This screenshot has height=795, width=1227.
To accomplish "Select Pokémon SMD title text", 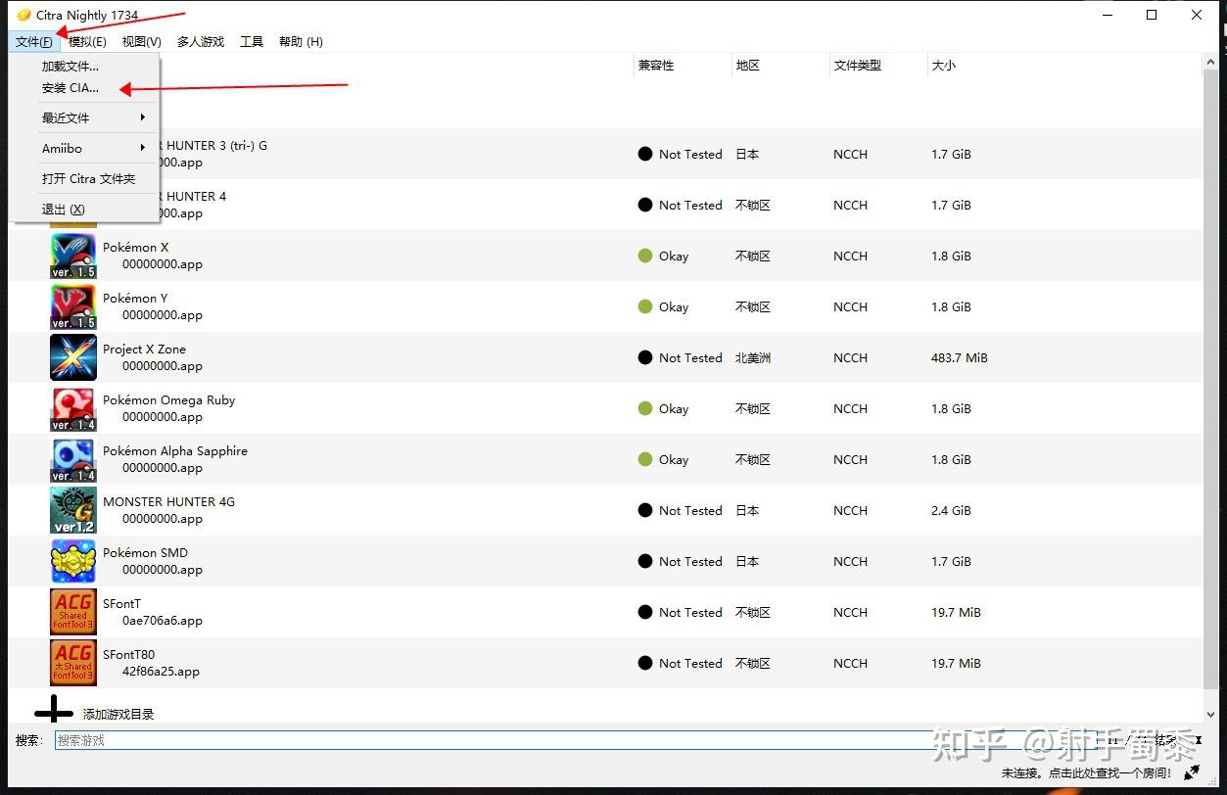I will [145, 553].
